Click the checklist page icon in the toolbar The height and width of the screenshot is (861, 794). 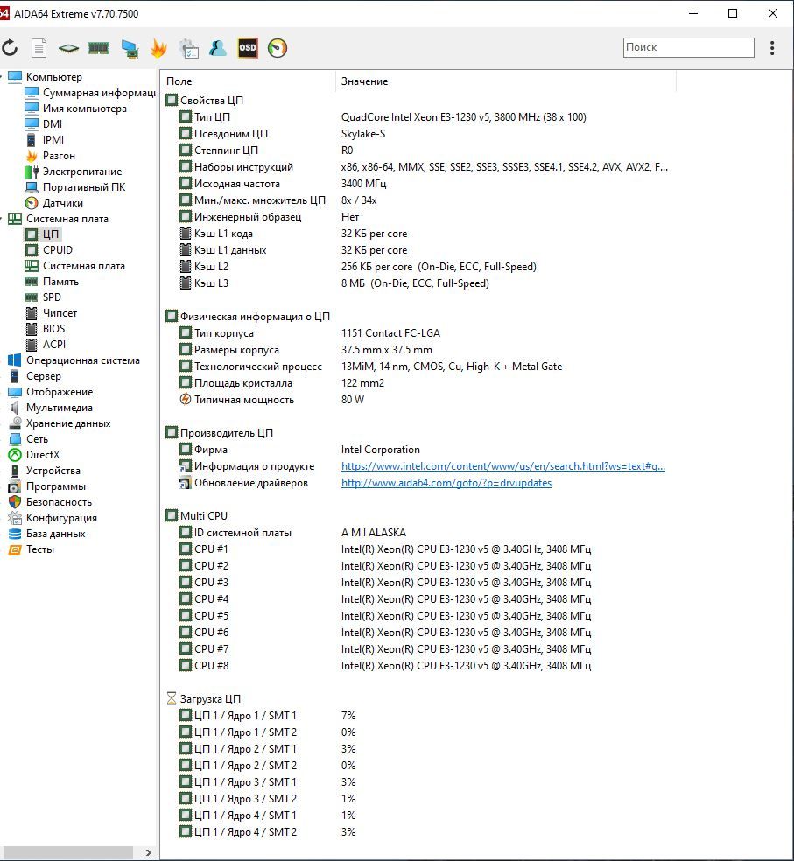pos(189,48)
